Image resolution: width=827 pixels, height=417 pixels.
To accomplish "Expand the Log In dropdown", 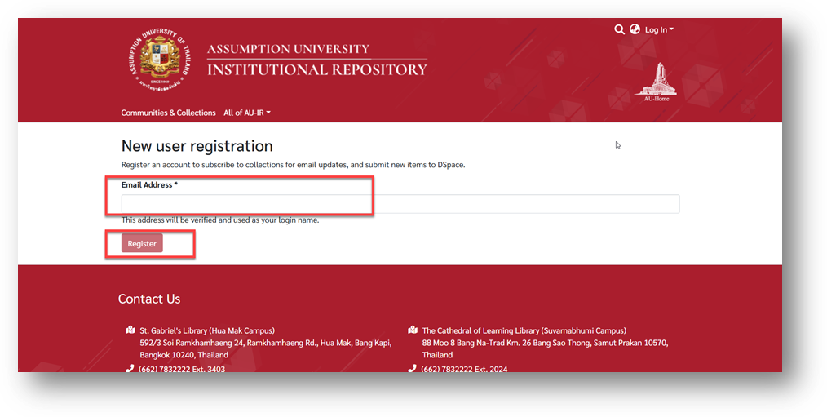I will (658, 30).
